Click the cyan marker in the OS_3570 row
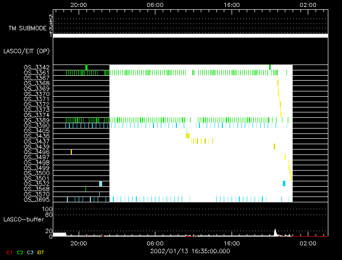342x260 pixels. 100,194
